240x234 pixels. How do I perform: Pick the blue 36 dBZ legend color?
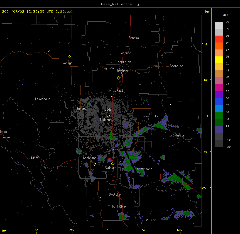click(219, 101)
